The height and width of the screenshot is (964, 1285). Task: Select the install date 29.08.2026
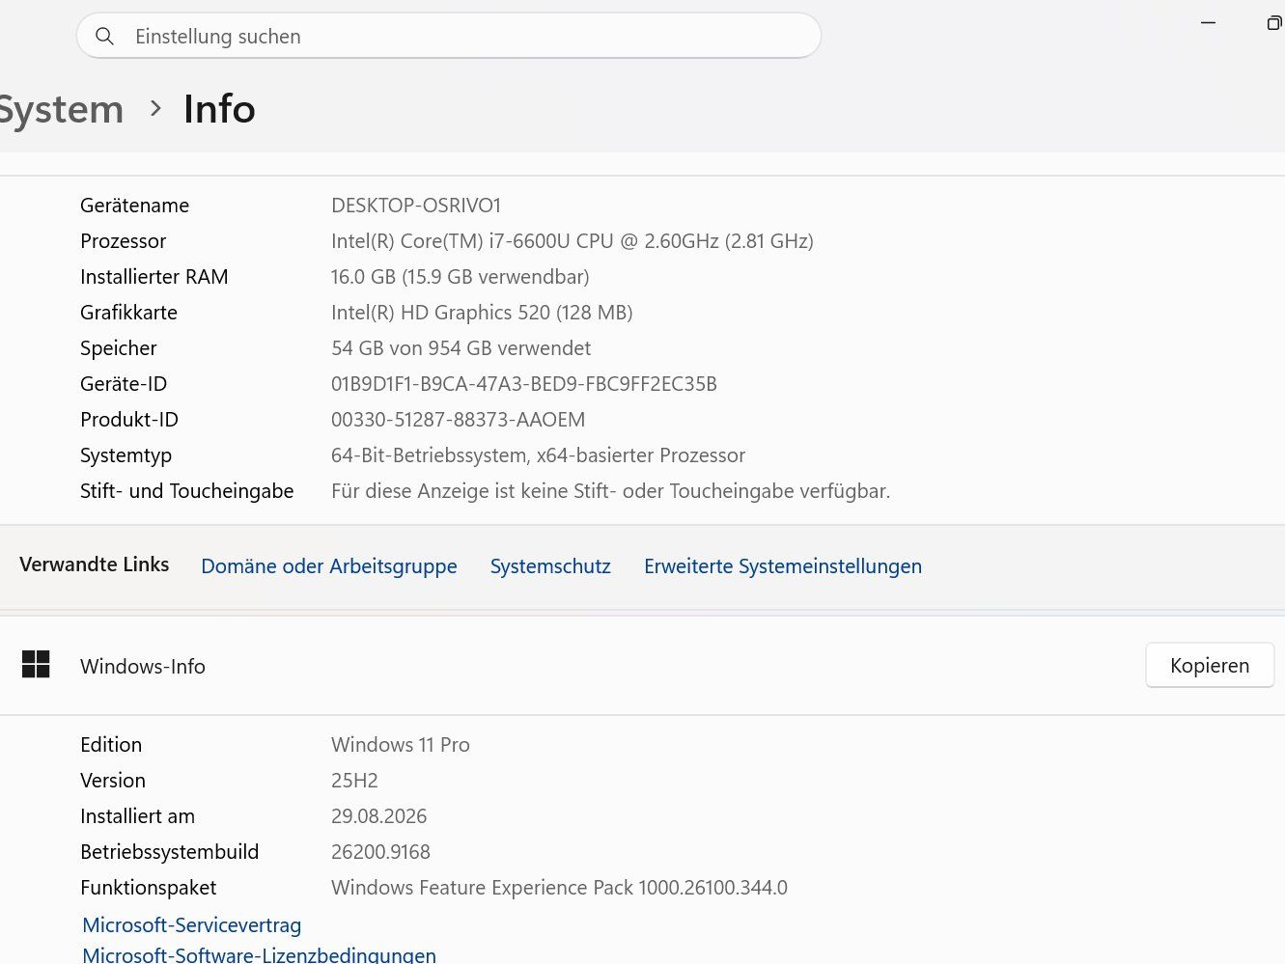[x=379, y=816]
